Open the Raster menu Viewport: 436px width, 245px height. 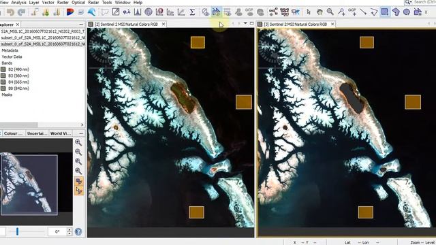(x=63, y=3)
